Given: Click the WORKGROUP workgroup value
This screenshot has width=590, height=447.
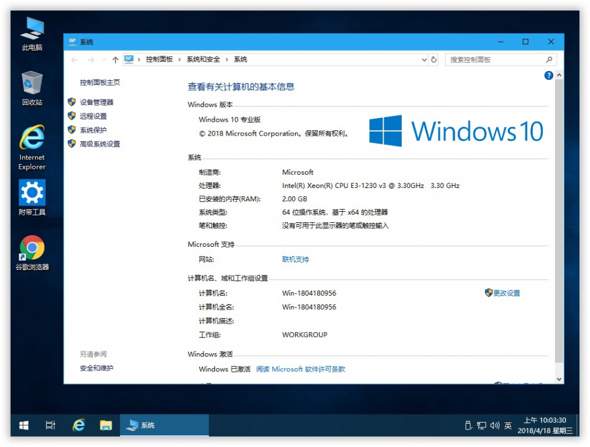Looking at the screenshot, I should [304, 335].
